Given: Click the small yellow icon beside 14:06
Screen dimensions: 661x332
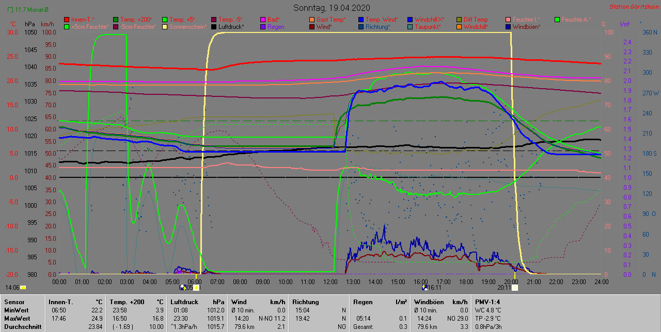Looking at the screenshot, I should [x=23, y=288].
